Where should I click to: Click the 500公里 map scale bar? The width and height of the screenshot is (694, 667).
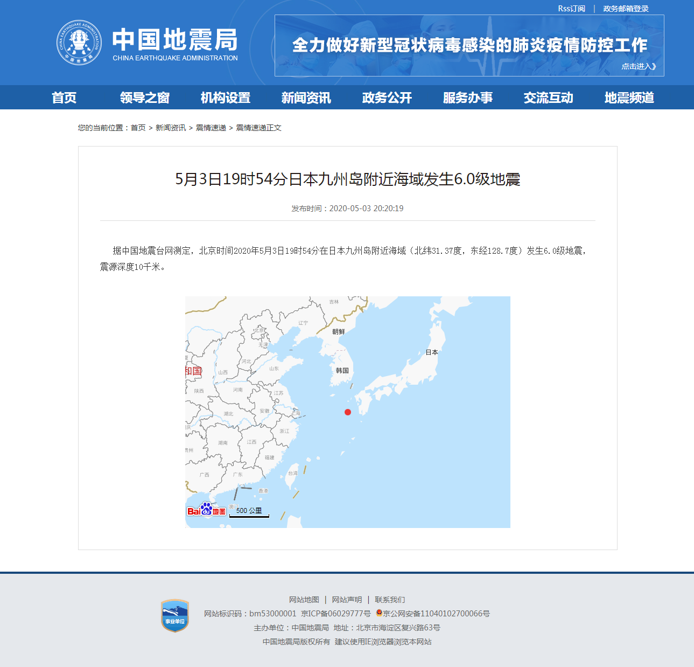tap(248, 510)
